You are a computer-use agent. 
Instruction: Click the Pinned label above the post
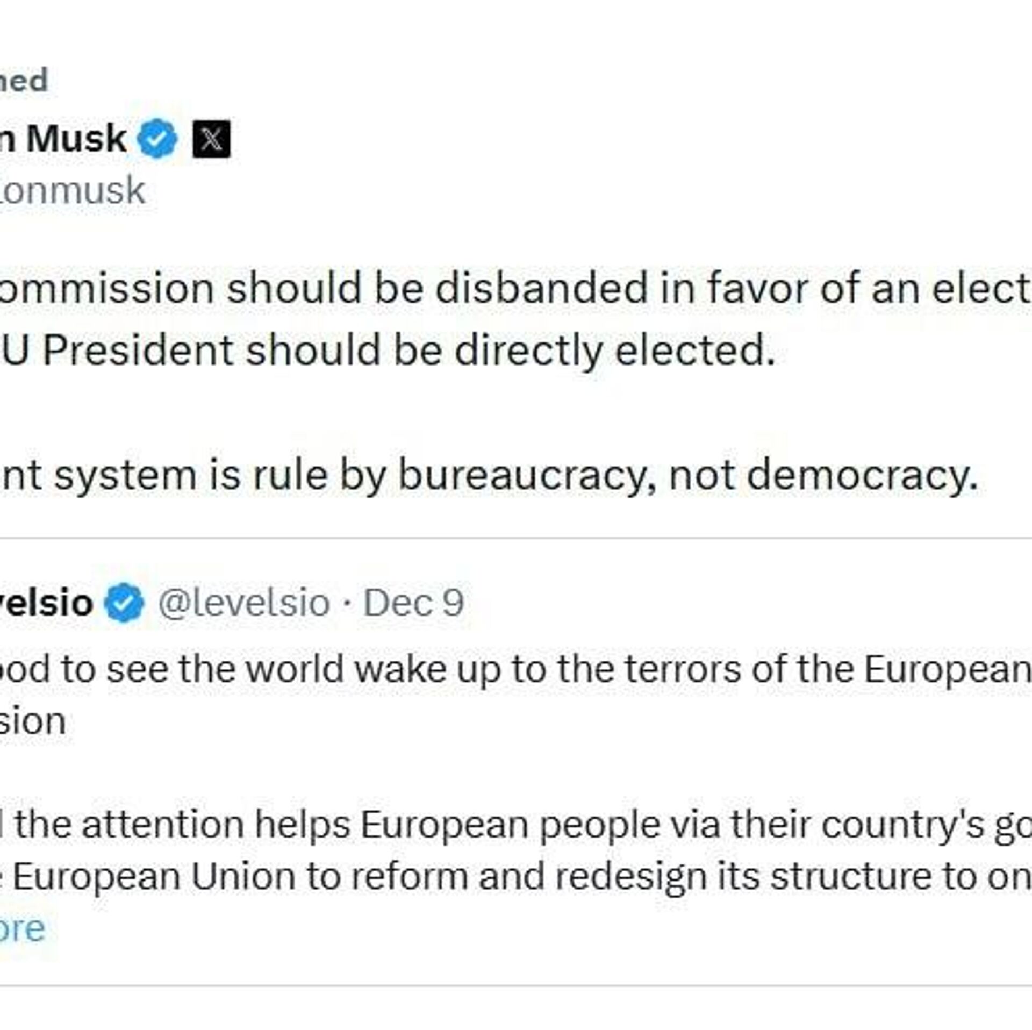point(24,81)
